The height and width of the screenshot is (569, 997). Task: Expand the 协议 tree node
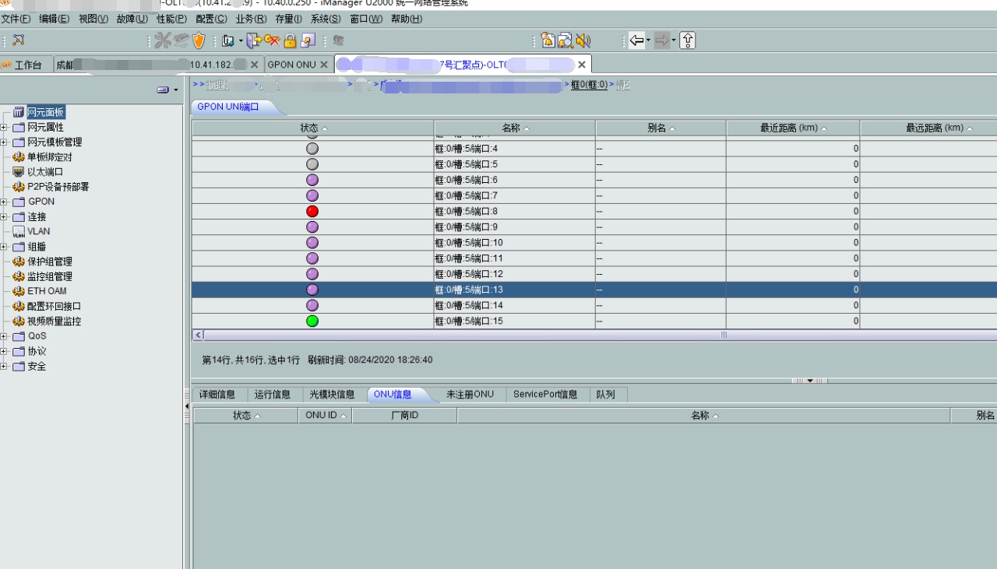(4, 351)
